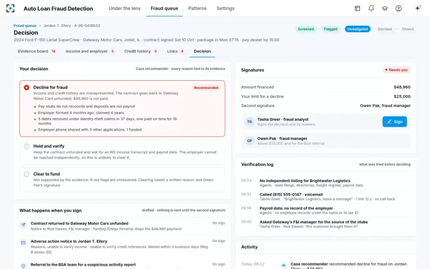430x269 pixels.
Task: Click the Sign button
Action: 395,122
